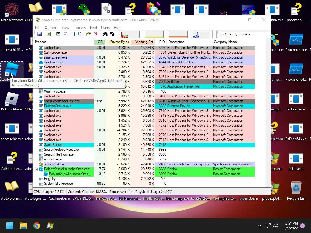Screen dimensions: 311x233
Task: Open the Process menu
Action: [80, 28]
